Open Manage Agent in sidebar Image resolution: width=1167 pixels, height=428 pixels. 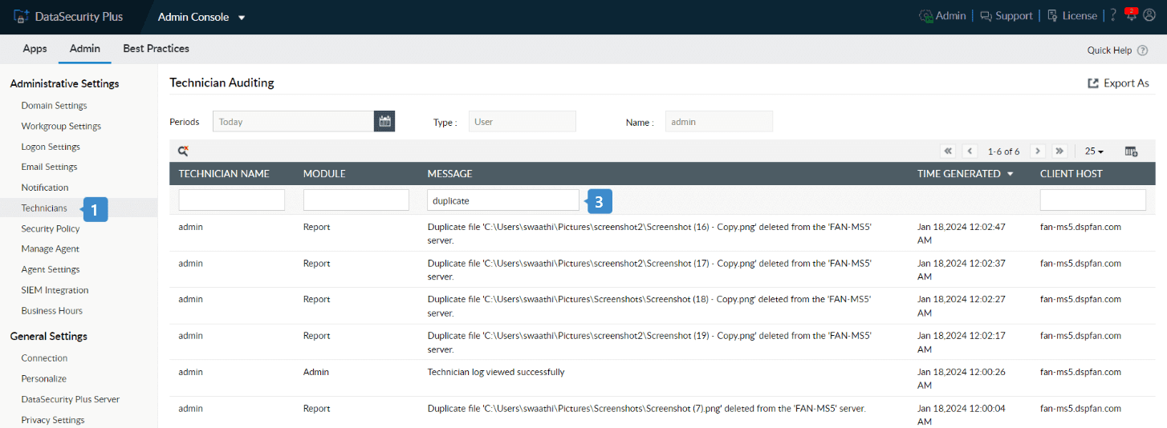click(50, 249)
